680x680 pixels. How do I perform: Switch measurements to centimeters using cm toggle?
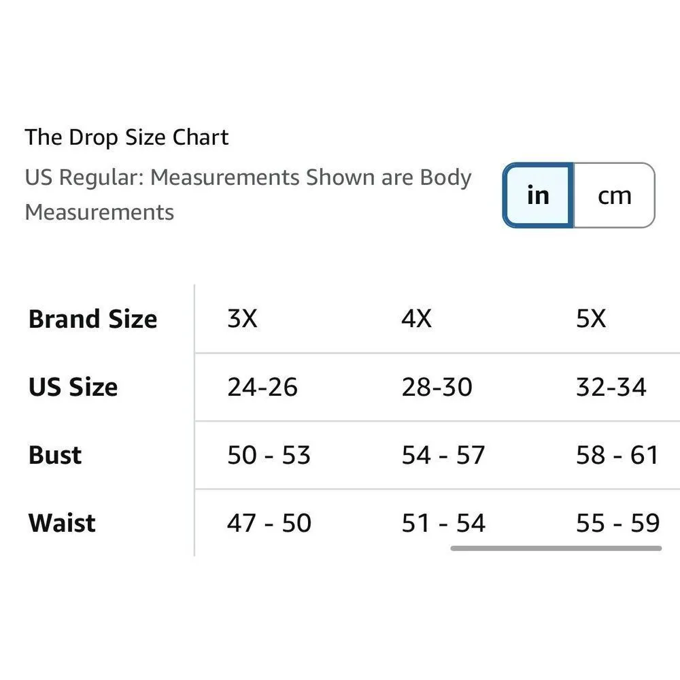[x=614, y=195]
